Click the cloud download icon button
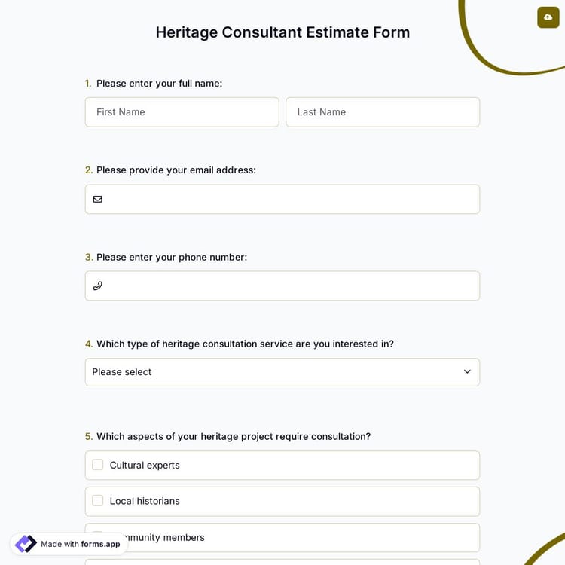565x565 pixels. [548, 17]
